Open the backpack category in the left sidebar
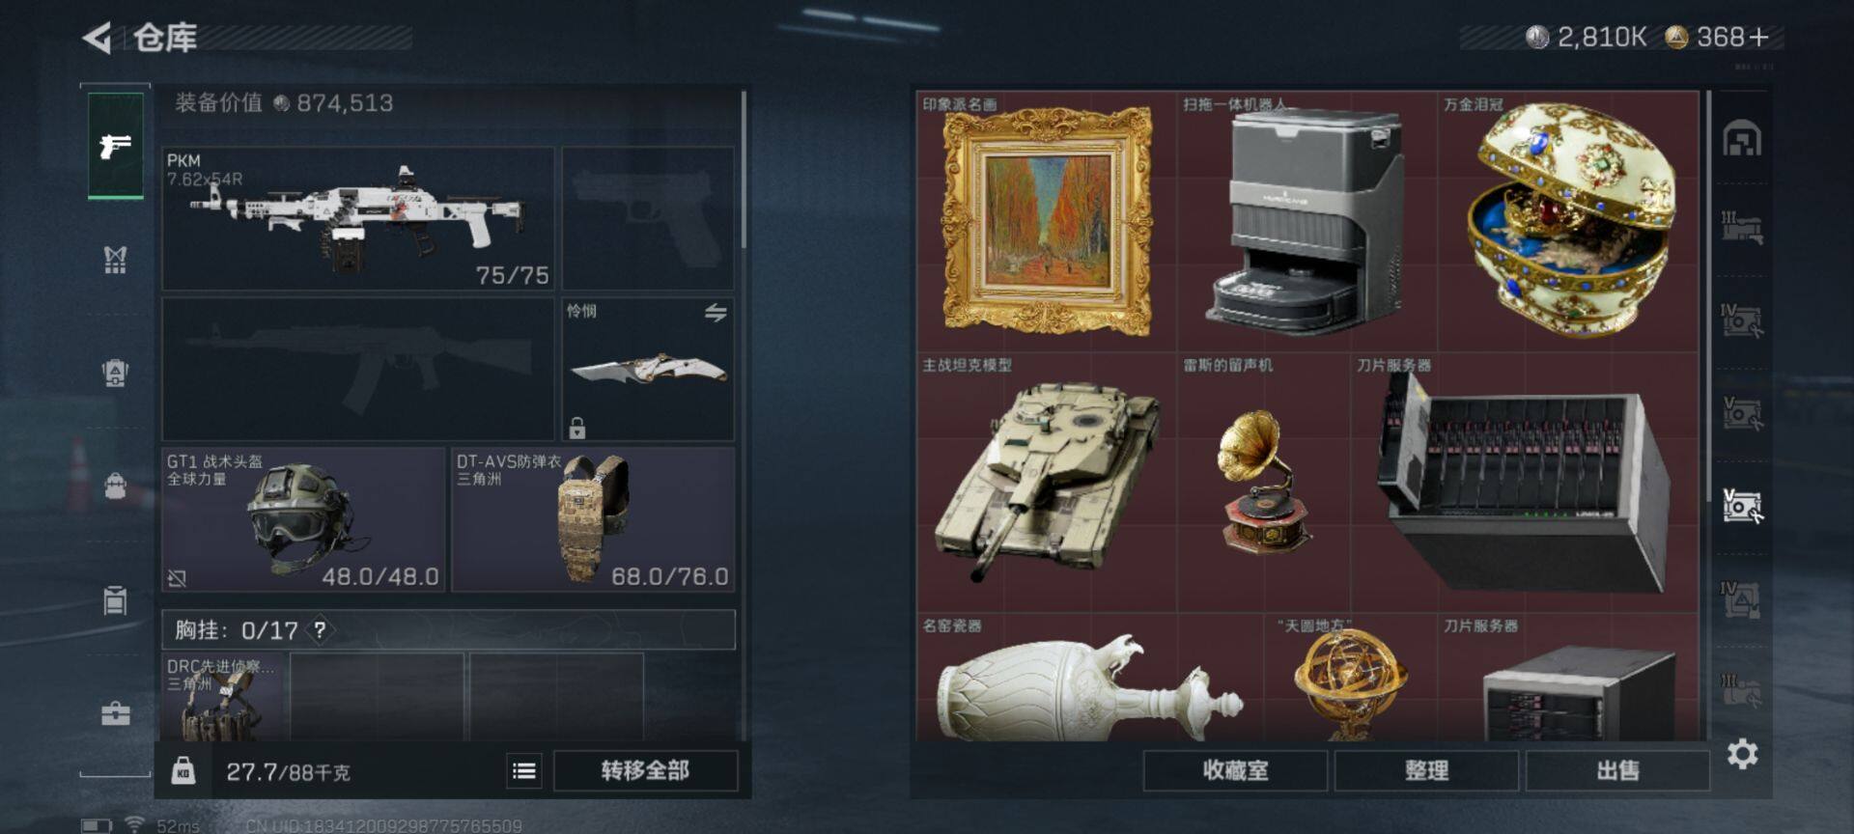This screenshot has width=1854, height=834. coord(116,485)
